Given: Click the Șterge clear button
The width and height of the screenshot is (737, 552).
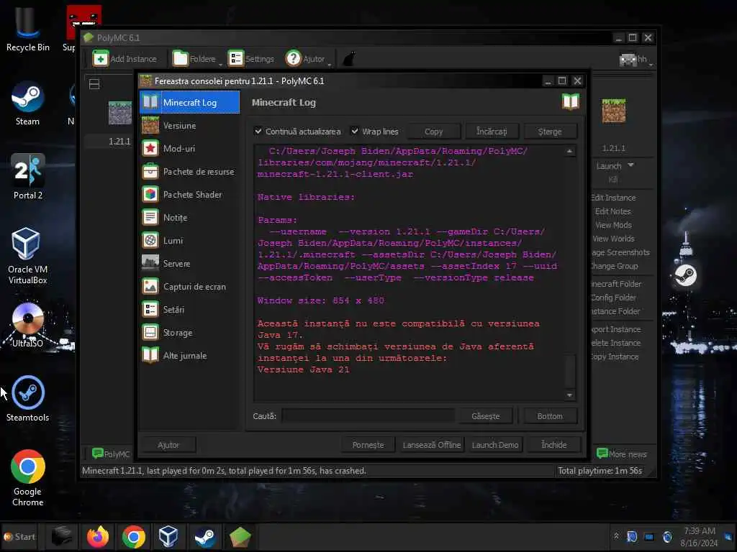Looking at the screenshot, I should [550, 132].
